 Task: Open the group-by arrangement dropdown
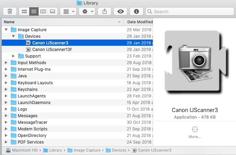tap(68, 11)
